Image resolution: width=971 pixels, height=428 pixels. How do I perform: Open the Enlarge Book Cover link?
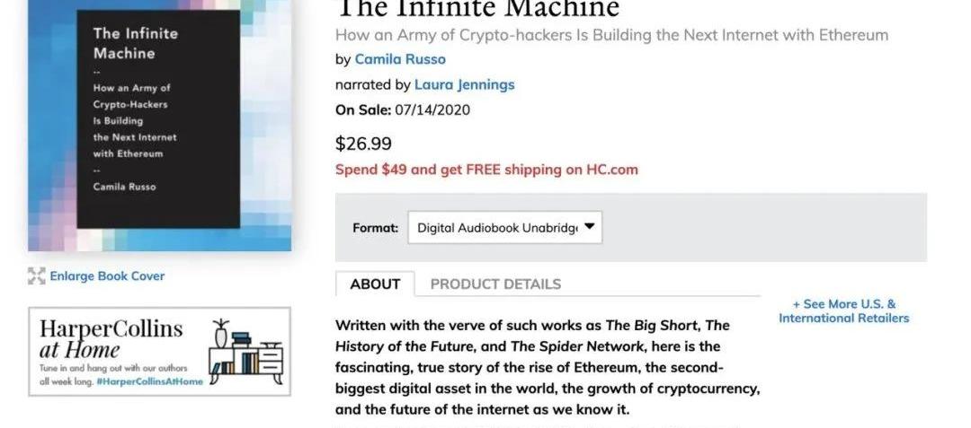(x=107, y=276)
